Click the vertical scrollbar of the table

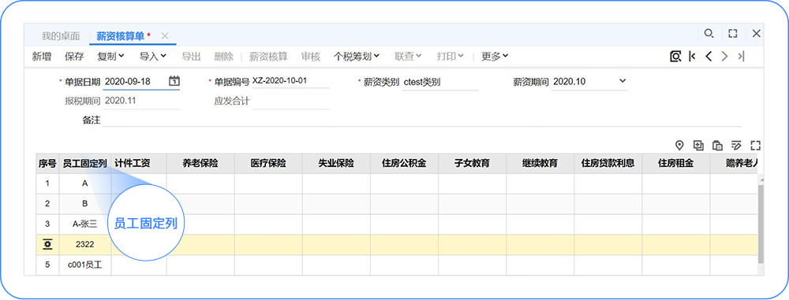tap(761, 224)
